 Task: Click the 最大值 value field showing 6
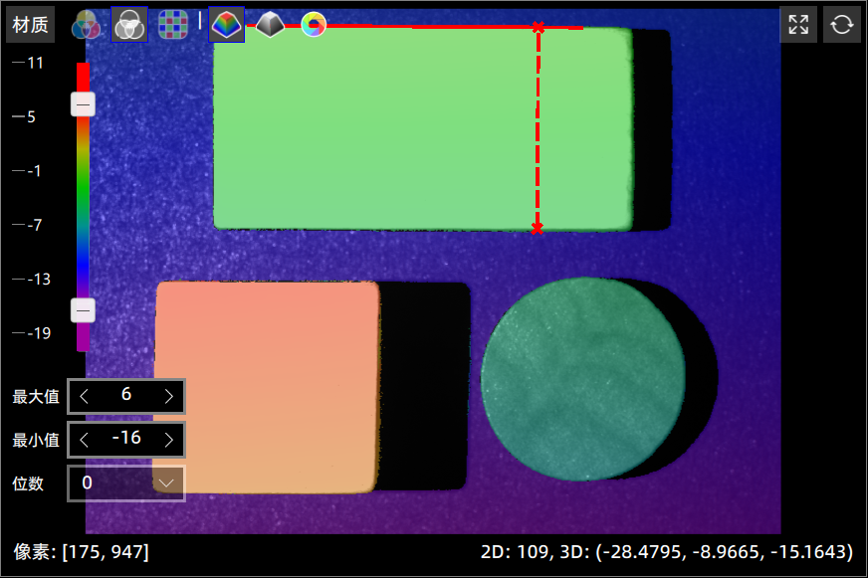(x=126, y=396)
